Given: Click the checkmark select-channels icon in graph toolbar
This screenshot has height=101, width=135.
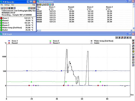Looking at the screenshot, I should (x=133, y=62).
